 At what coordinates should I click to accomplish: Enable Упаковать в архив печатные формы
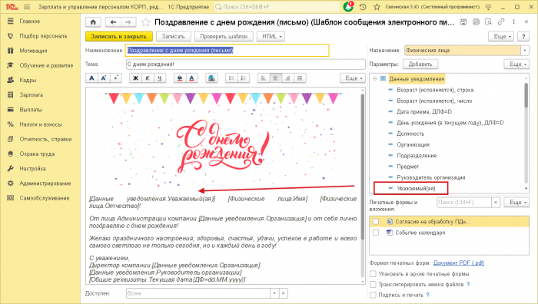pos(373,274)
